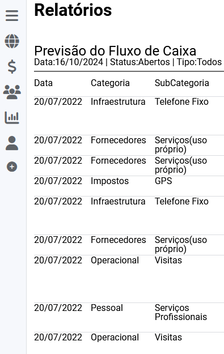Click the second Infraestrutura Telefone Fixo row
Screen dimensions: 224x354
pos(129,215)
